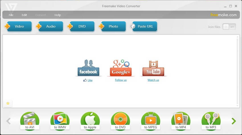Image resolution: width=242 pixels, height=135 pixels.
Task: Pick the to DVD output option
Action: tap(120, 121)
